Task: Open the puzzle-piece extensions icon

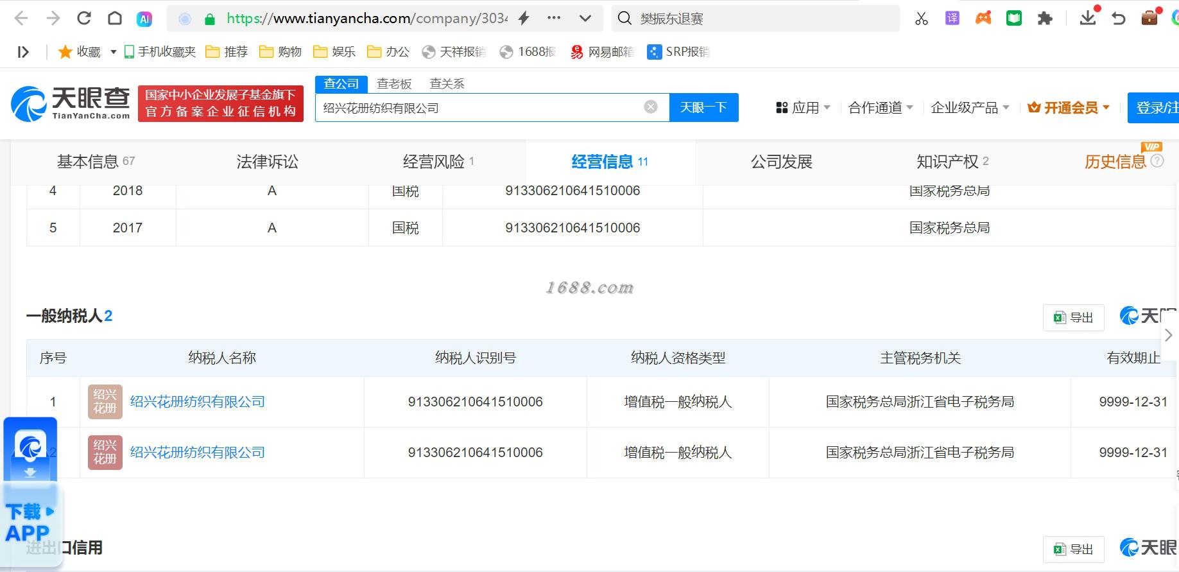Action: tap(1045, 19)
